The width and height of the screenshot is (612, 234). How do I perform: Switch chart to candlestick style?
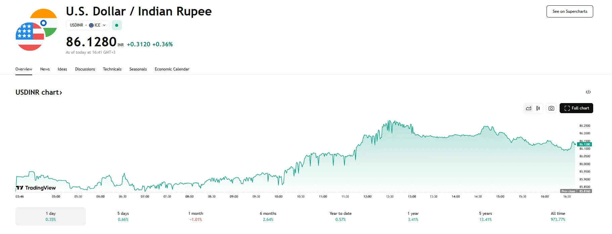(538, 108)
